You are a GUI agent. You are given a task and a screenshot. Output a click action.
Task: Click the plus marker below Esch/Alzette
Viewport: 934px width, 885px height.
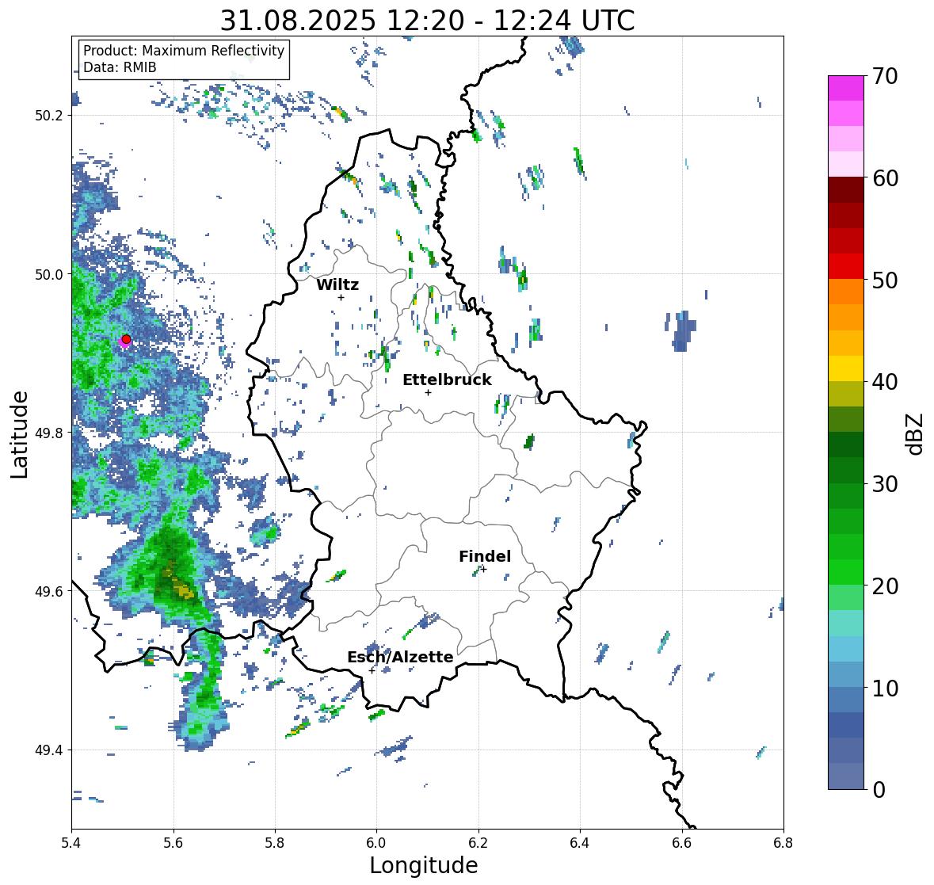372,670
